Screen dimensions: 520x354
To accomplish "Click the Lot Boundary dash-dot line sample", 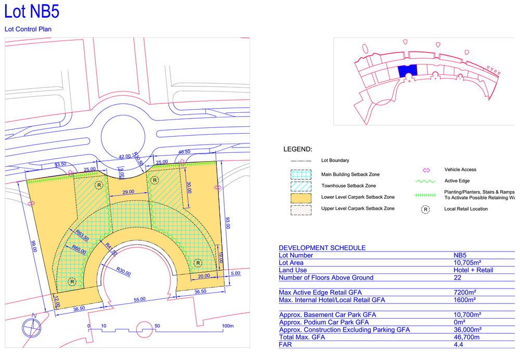I will click(x=301, y=161).
